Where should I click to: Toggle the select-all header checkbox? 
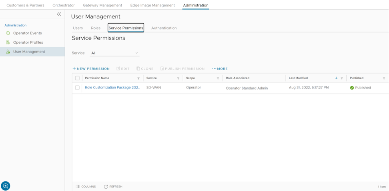77,78
